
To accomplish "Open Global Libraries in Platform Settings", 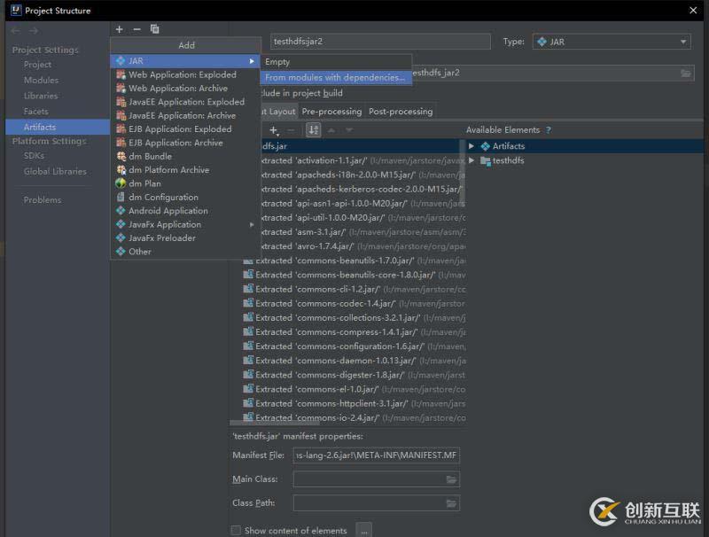I will pyautogui.click(x=55, y=169).
